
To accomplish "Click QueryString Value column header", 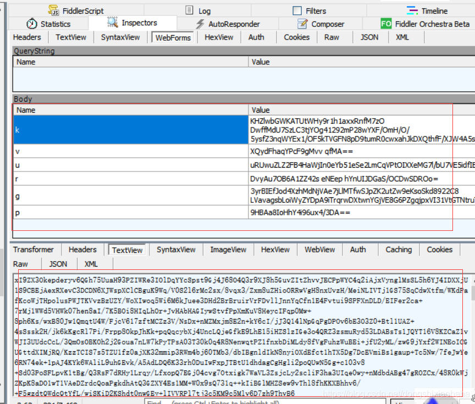I will [x=362, y=62].
